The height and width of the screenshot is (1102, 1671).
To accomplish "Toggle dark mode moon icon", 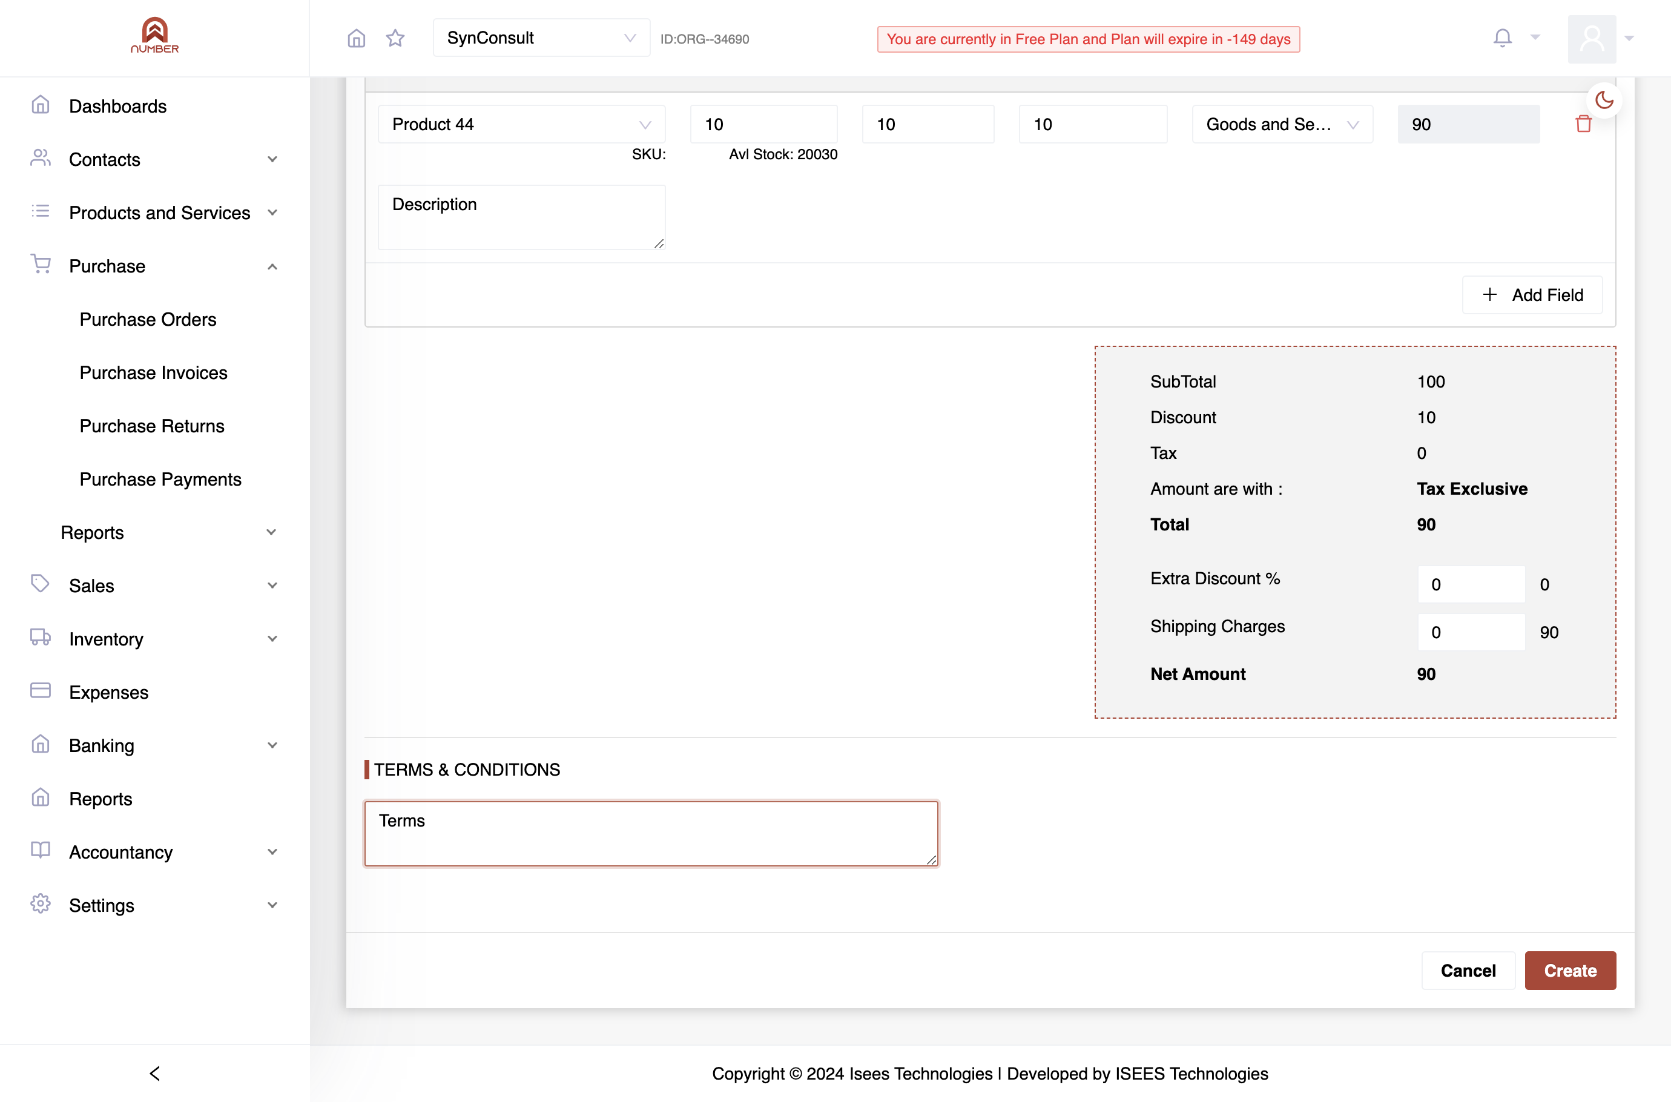I will coord(1604,100).
